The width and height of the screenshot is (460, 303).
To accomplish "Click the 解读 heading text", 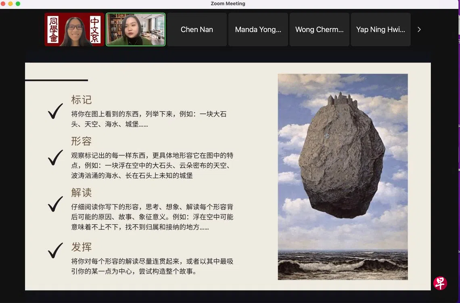I will (82, 193).
